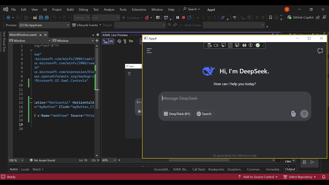Image resolution: width=329 pixels, height=185 pixels.
Task: Click the Save All icon
Action: point(47,17)
